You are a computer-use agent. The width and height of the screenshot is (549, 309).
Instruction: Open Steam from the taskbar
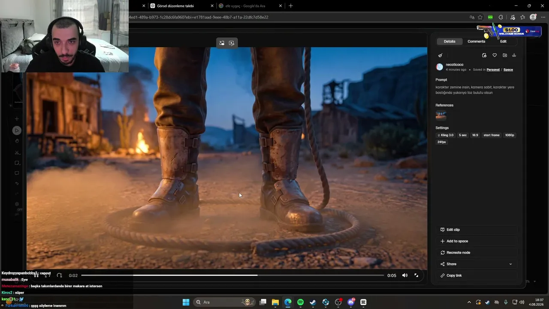click(313, 302)
